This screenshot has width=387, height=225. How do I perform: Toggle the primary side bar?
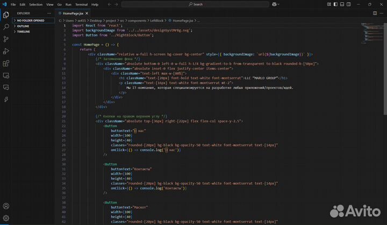click(335, 4)
